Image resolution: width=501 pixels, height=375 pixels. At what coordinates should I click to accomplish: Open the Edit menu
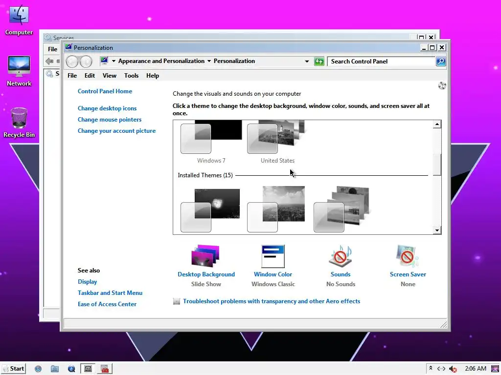90,76
